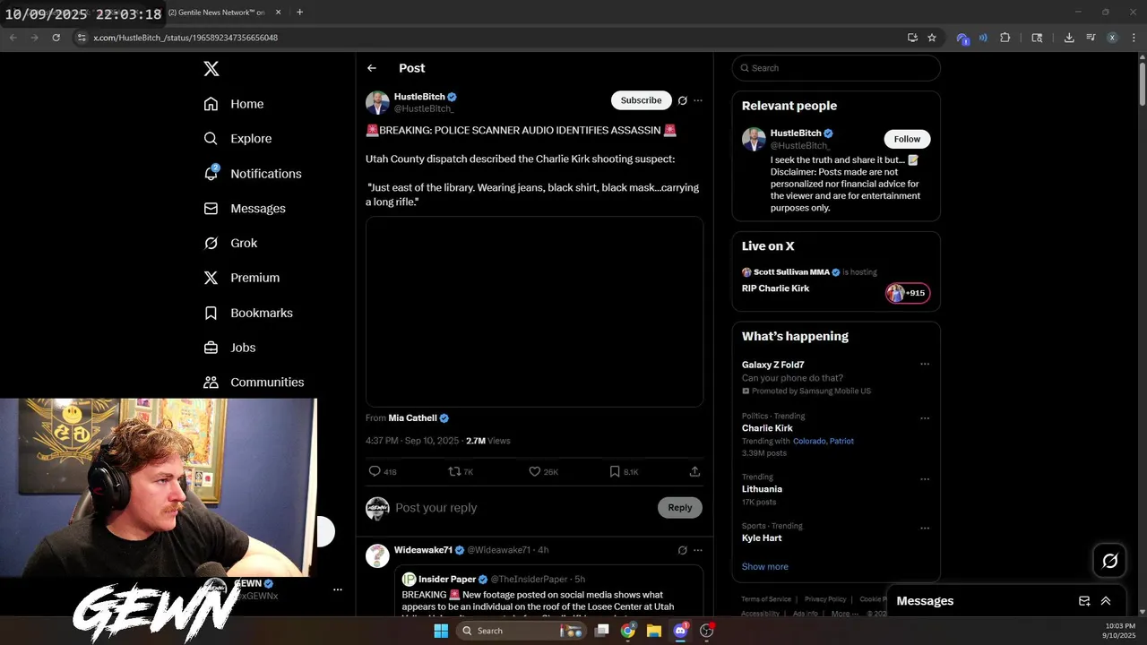Open more options for Charlie Kirk trend
Screen dimensions: 1147x645
point(925,418)
